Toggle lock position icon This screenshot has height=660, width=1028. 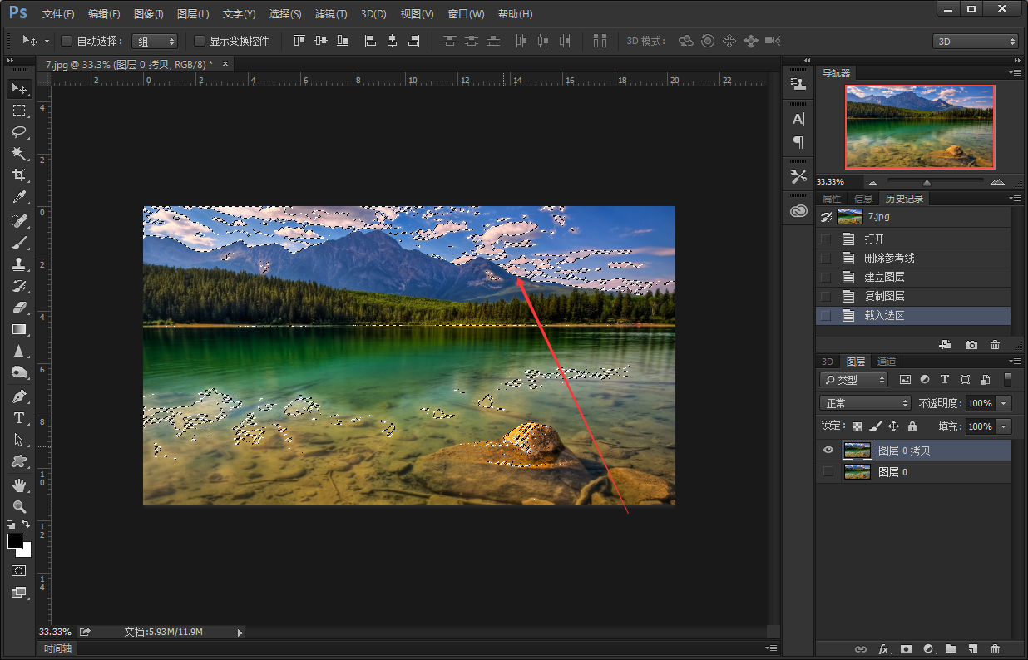[893, 426]
